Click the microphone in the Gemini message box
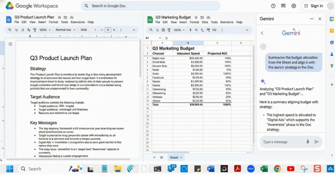The height and width of the screenshot is (175, 335). tap(308, 142)
